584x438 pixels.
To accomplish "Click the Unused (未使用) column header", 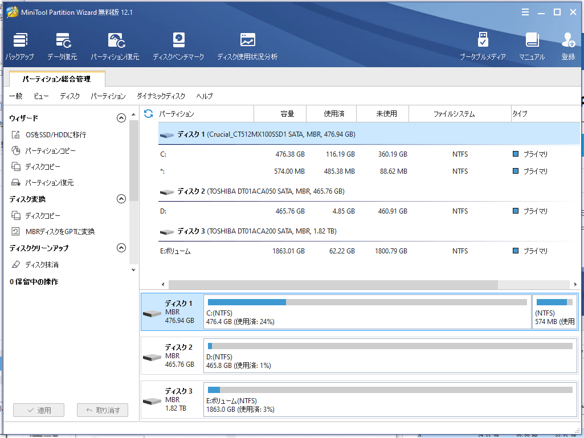I will pyautogui.click(x=382, y=113).
